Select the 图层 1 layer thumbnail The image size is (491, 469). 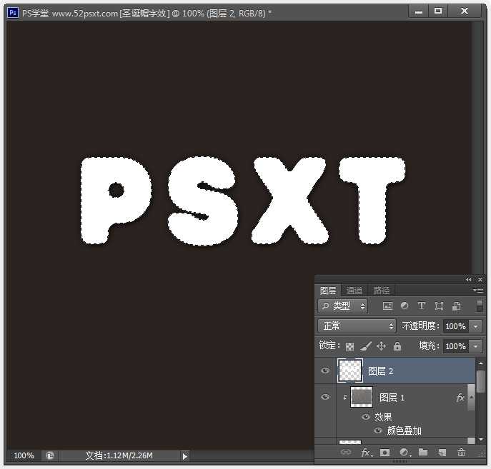point(362,398)
